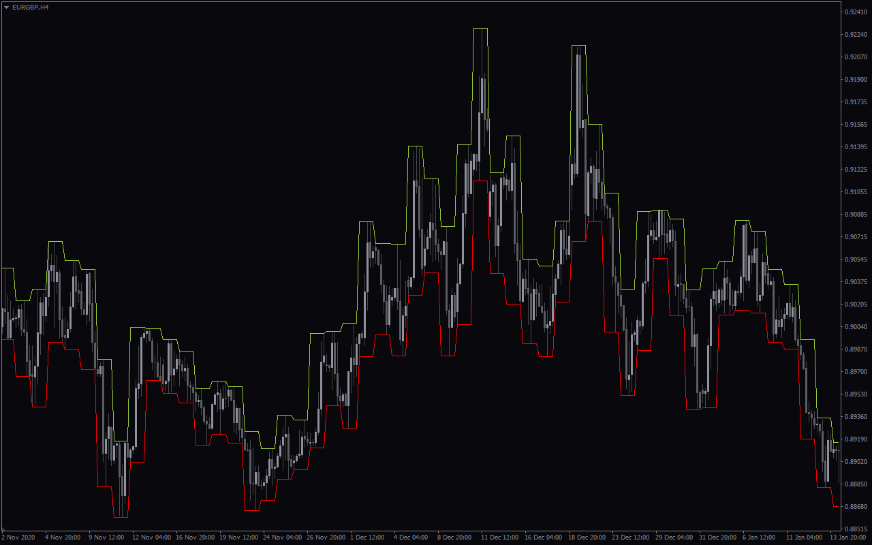Select the 9 Nov 12:00 time label
The image size is (872, 545).
pos(107,537)
